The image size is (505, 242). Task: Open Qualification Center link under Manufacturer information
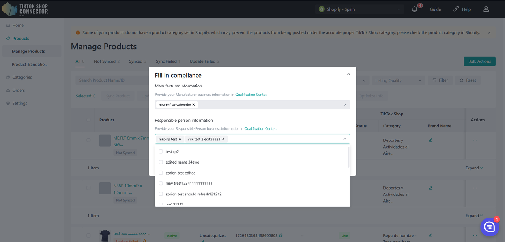point(251,95)
